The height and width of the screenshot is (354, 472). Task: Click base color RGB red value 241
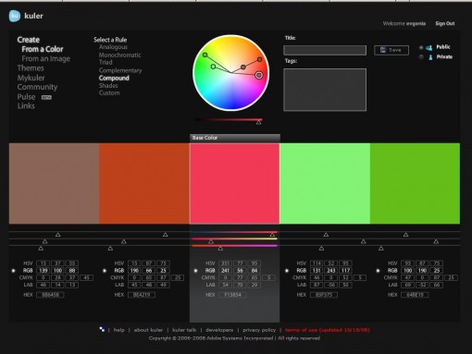click(x=225, y=271)
